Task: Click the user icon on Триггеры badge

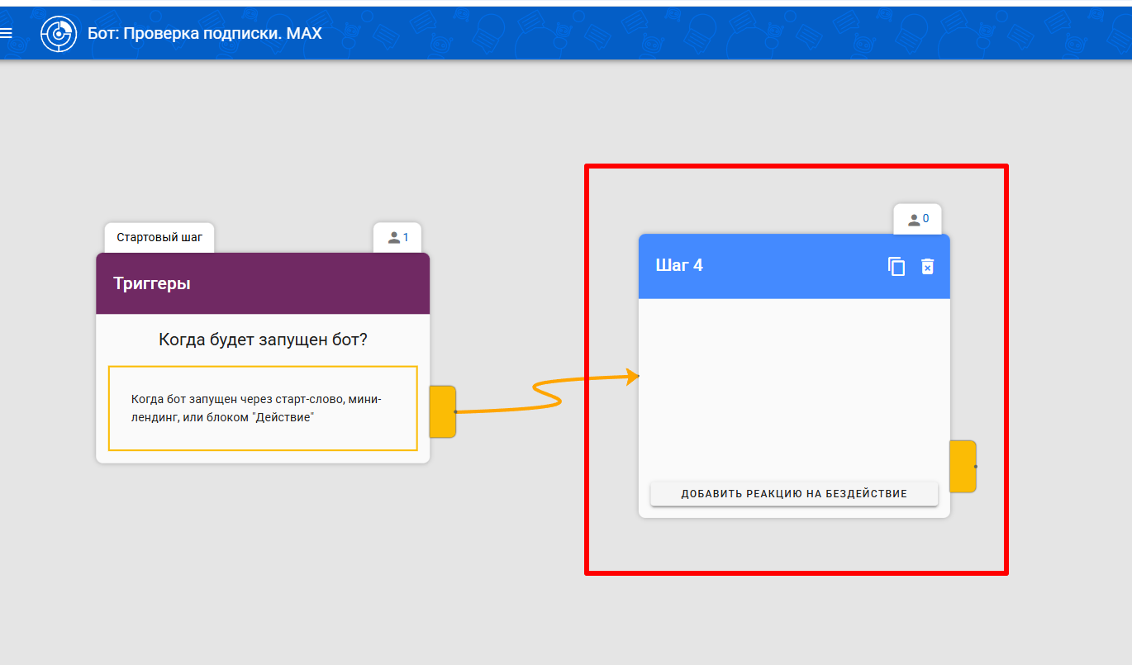Action: 393,238
